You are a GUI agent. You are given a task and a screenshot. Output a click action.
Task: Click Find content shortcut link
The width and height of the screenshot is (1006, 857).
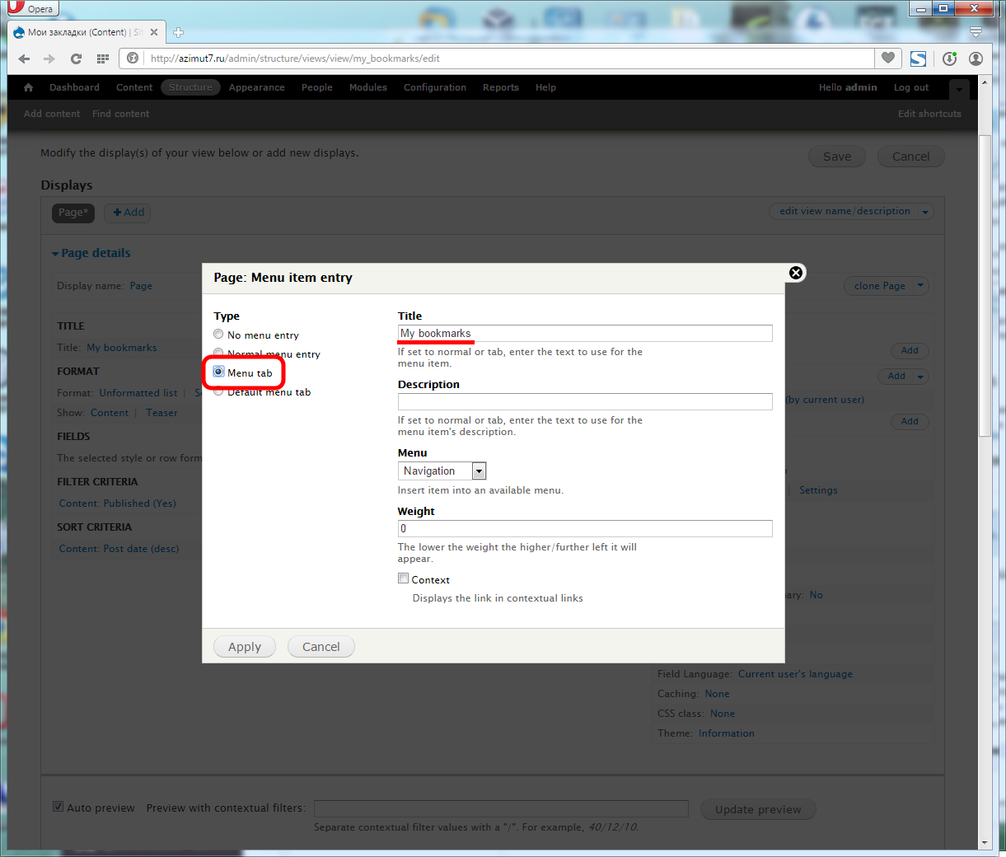(x=121, y=114)
